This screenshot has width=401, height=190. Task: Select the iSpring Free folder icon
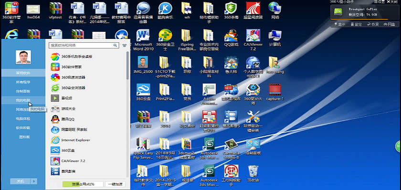(187, 40)
